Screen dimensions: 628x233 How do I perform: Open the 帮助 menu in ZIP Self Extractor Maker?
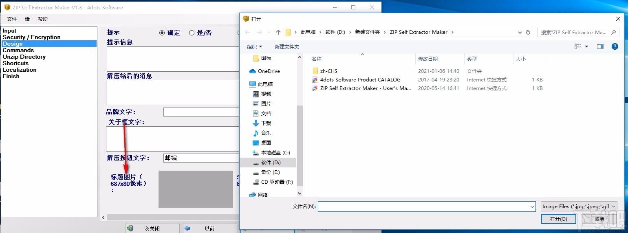pos(43,19)
